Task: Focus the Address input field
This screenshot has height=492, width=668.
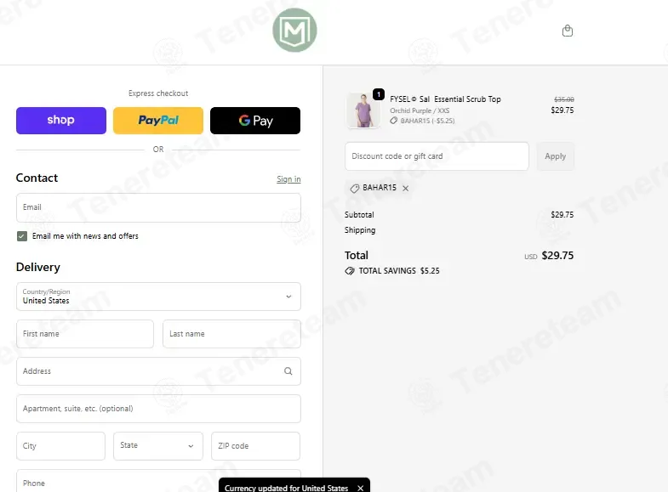Action: pyautogui.click(x=158, y=371)
